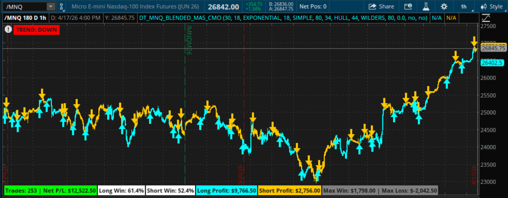Click the symbol link clip icon

pos(62,7)
